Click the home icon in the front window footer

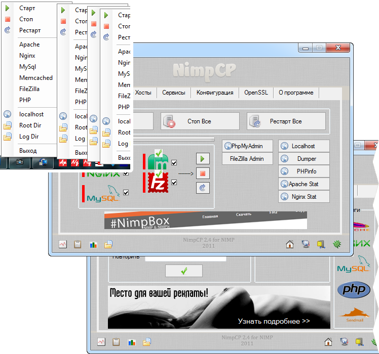(289, 244)
